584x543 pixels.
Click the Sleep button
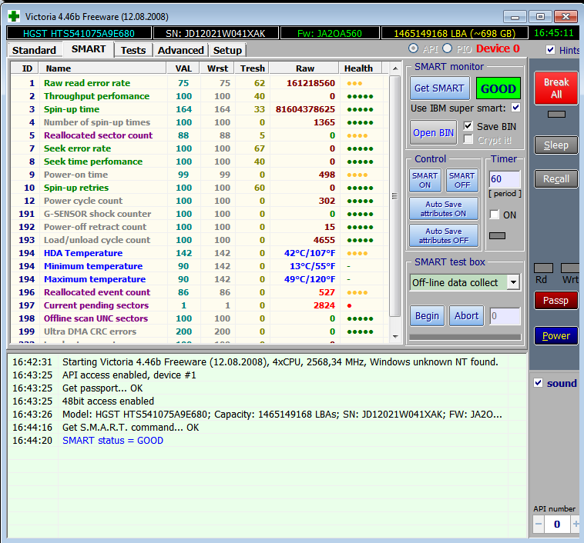point(556,145)
